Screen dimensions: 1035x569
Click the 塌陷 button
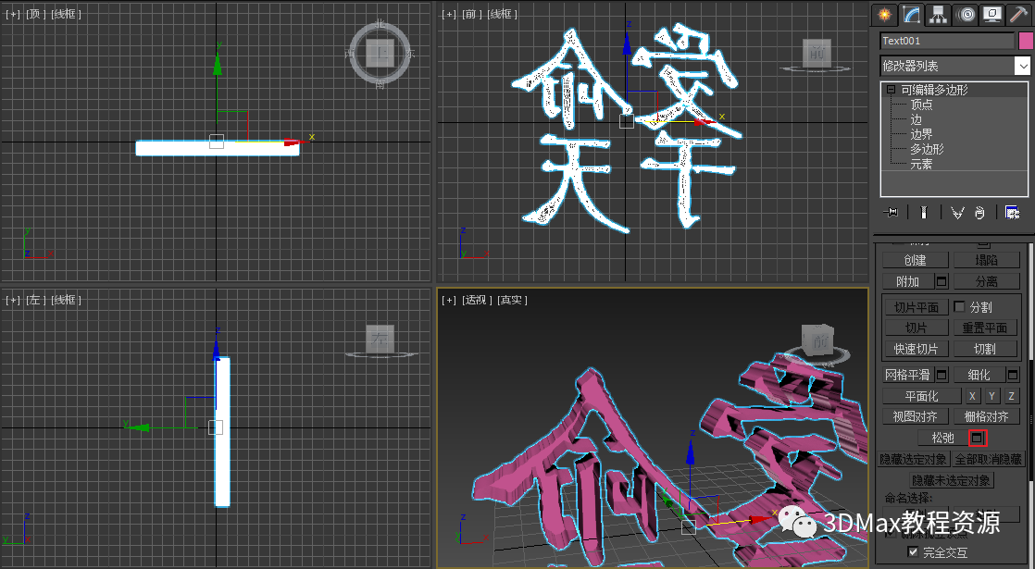986,260
